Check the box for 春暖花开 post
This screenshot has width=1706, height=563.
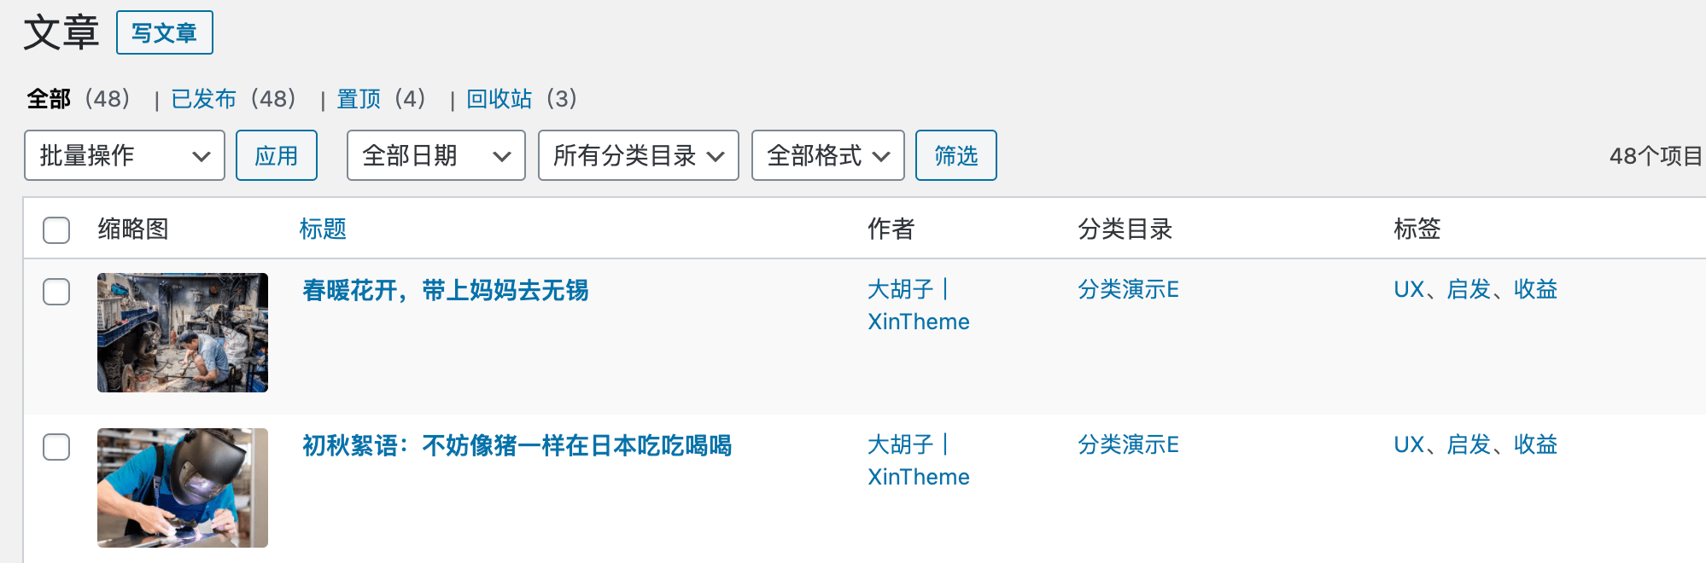56,292
